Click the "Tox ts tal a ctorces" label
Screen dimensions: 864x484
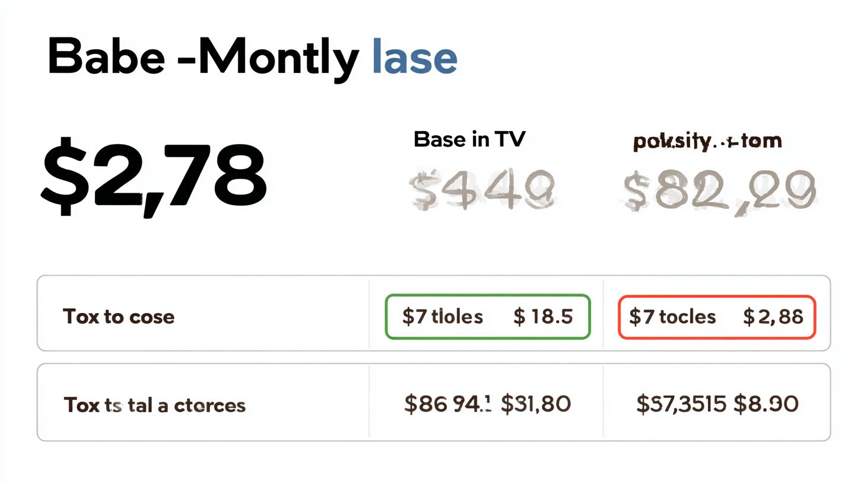coord(154,405)
